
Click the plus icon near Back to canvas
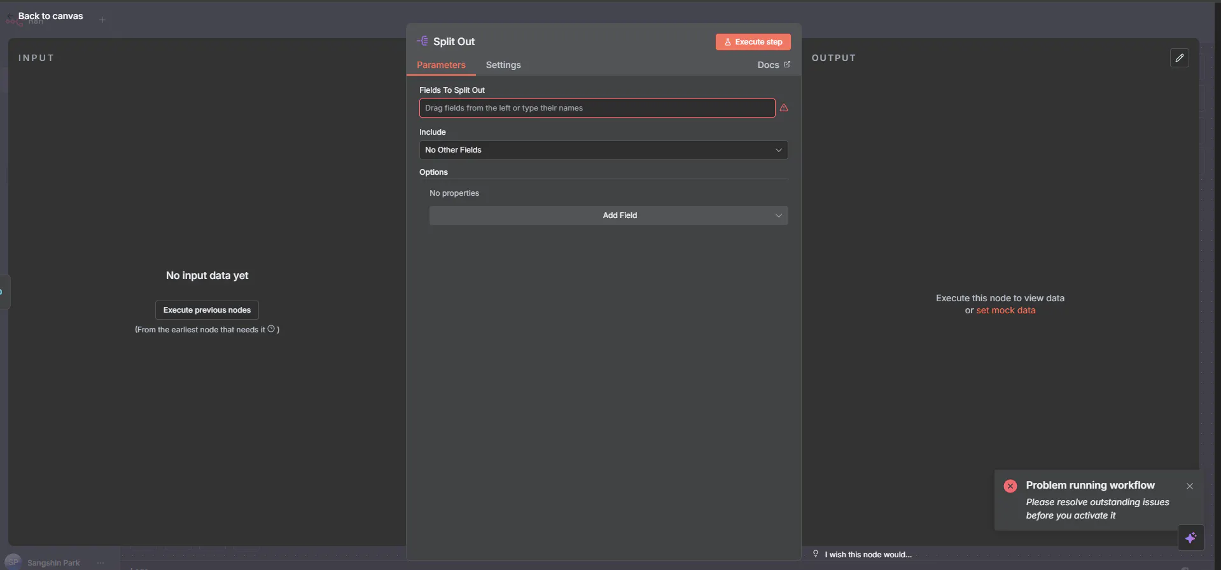pyautogui.click(x=102, y=20)
